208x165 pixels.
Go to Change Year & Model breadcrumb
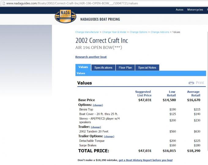114,32
